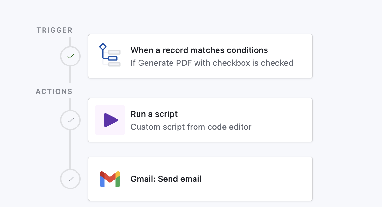Click the ACTIONS section label
Viewport: 382px width, 207px height.
tap(54, 91)
